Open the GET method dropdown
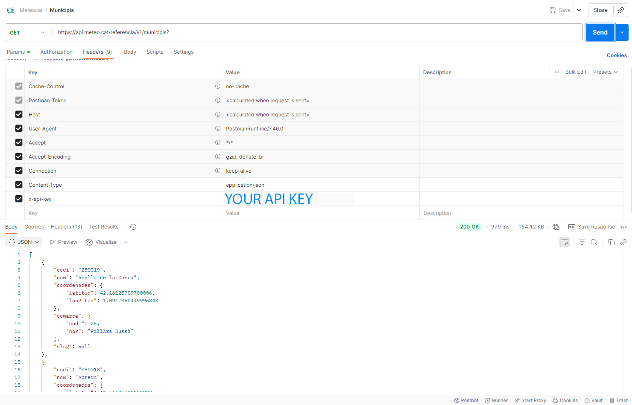This screenshot has height=405, width=632. (x=28, y=32)
